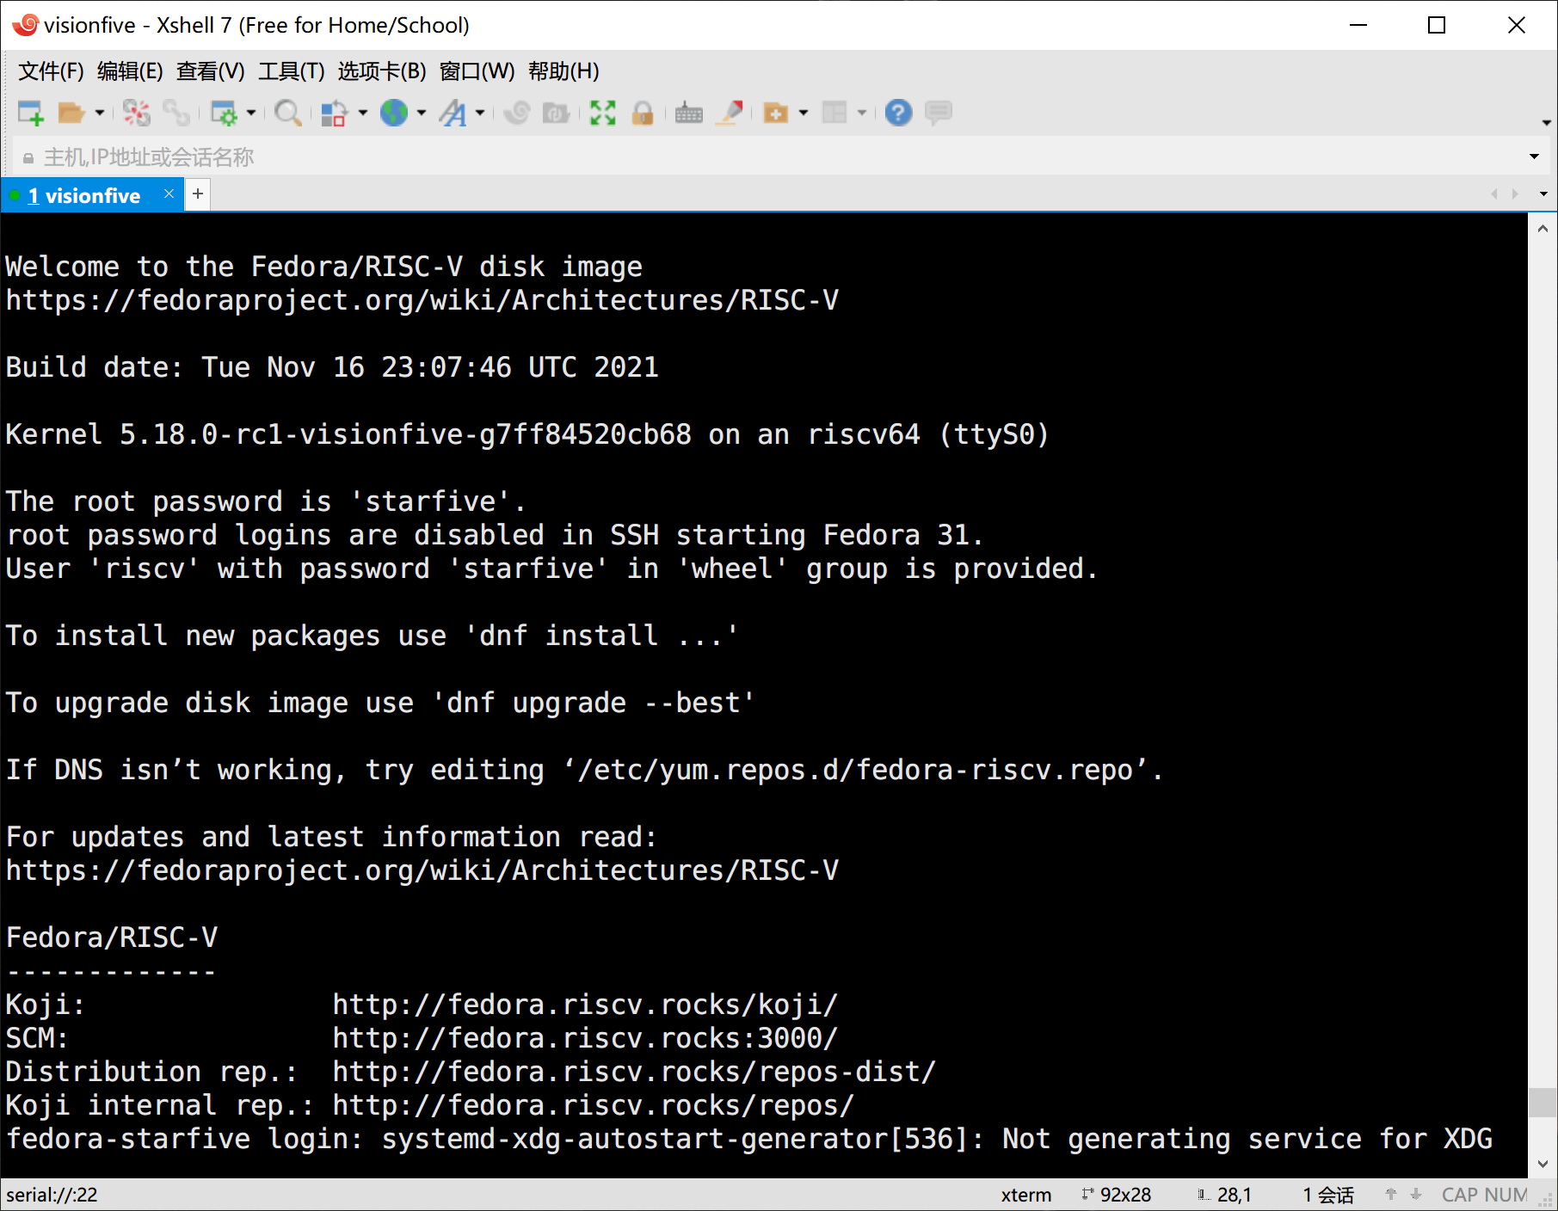Screen dimensions: 1558x1211
Task: Click the color scheme squares icon
Action: (334, 113)
